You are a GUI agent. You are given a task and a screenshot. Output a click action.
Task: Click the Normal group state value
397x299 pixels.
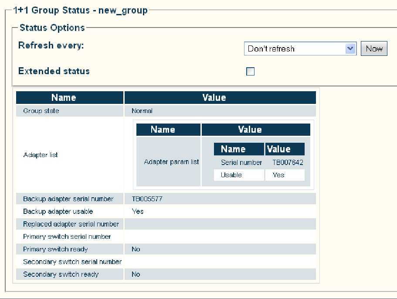(142, 111)
